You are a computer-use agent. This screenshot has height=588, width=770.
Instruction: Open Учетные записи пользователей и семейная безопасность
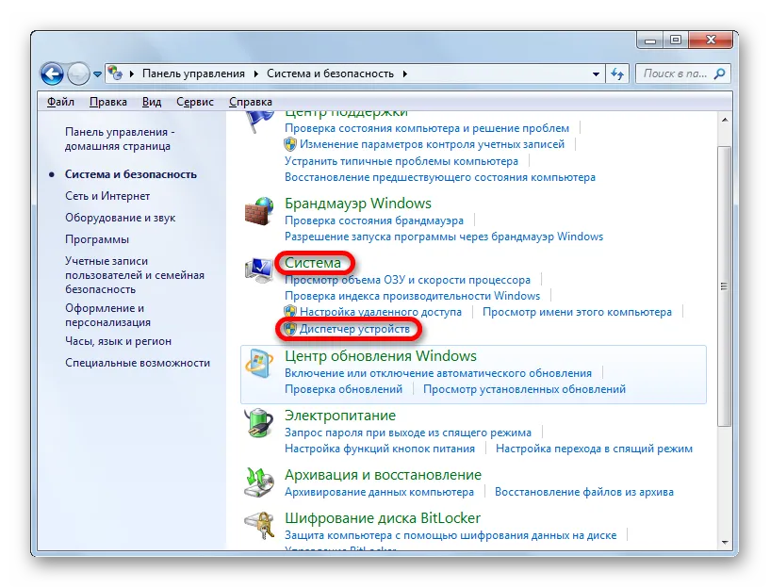click(135, 275)
